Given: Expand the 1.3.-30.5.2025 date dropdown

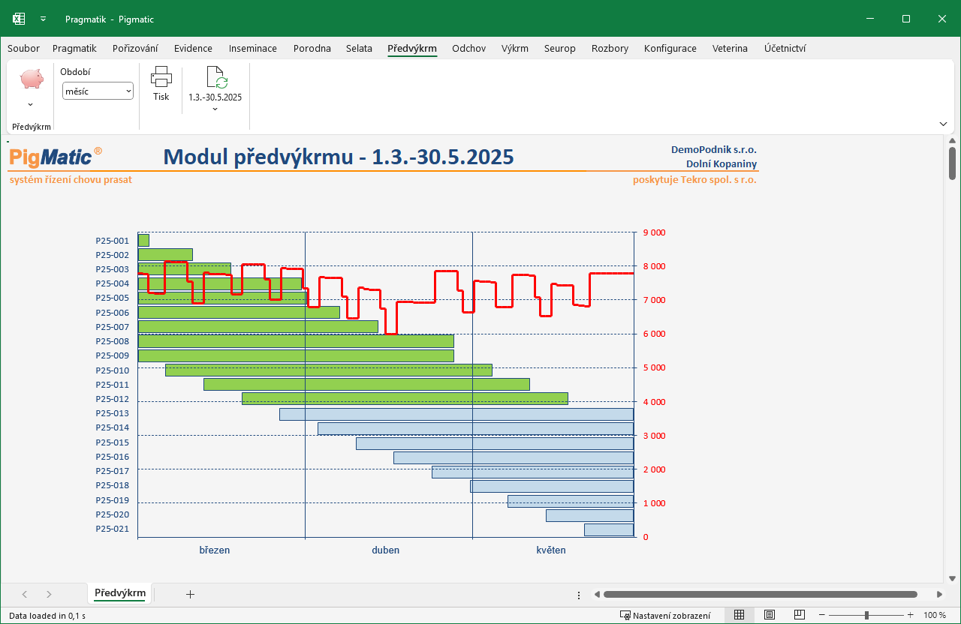Looking at the screenshot, I should pos(215,109).
